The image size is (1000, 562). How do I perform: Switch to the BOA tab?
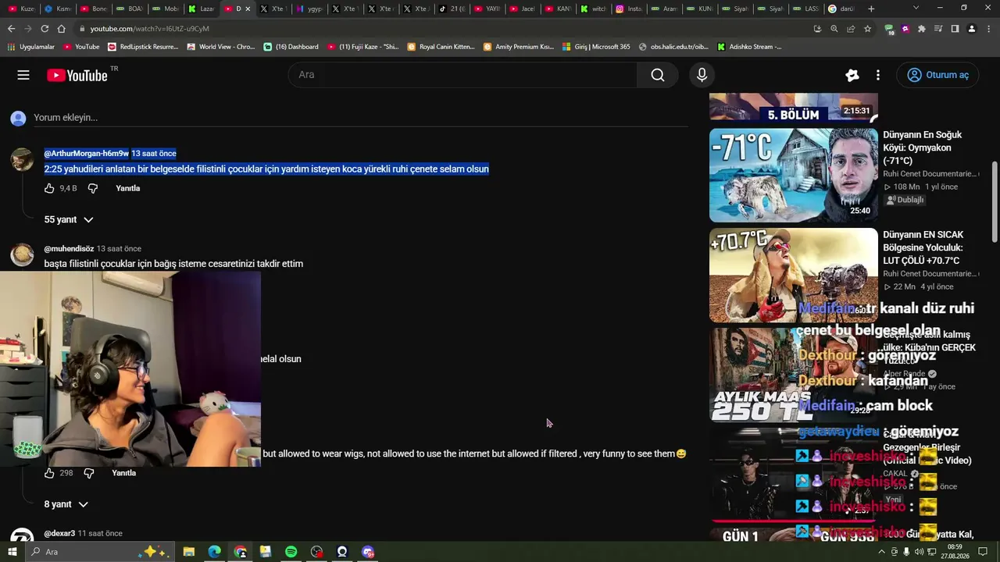129,9
